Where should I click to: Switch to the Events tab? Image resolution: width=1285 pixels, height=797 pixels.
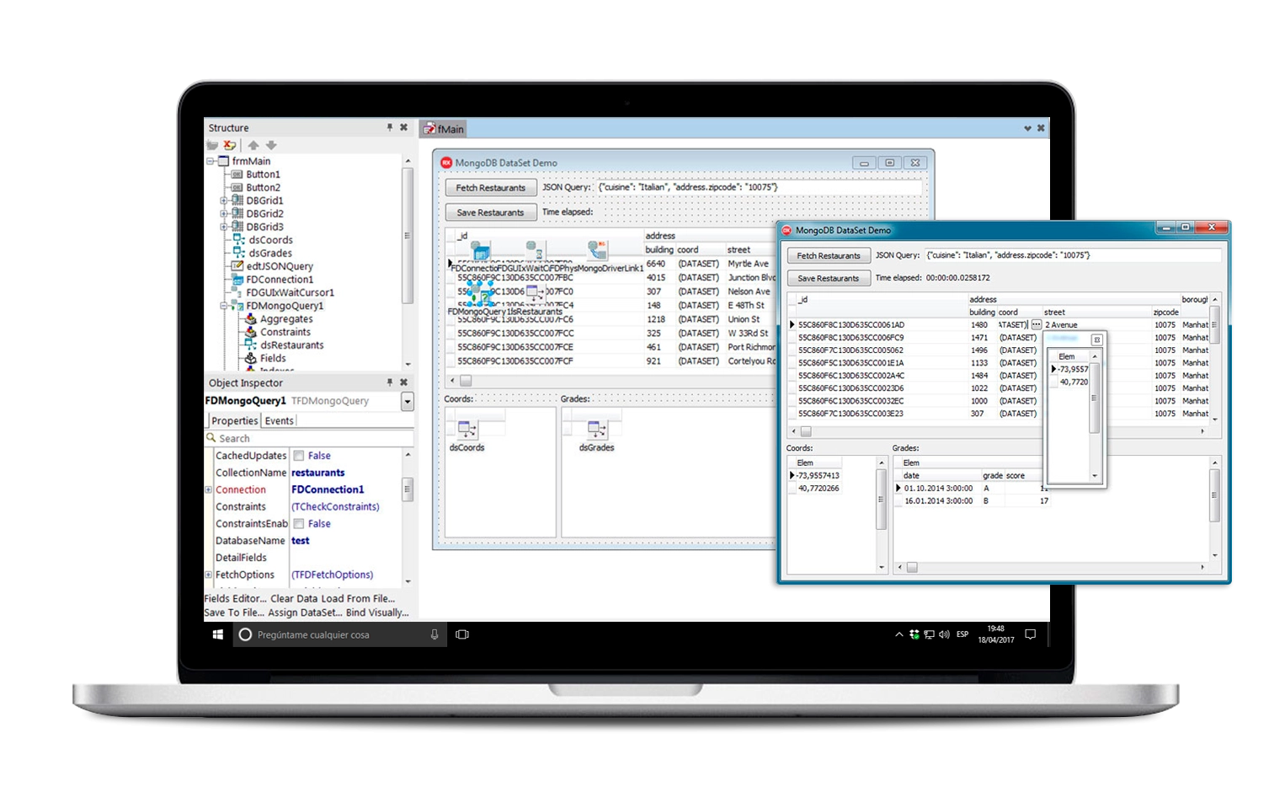pos(280,420)
